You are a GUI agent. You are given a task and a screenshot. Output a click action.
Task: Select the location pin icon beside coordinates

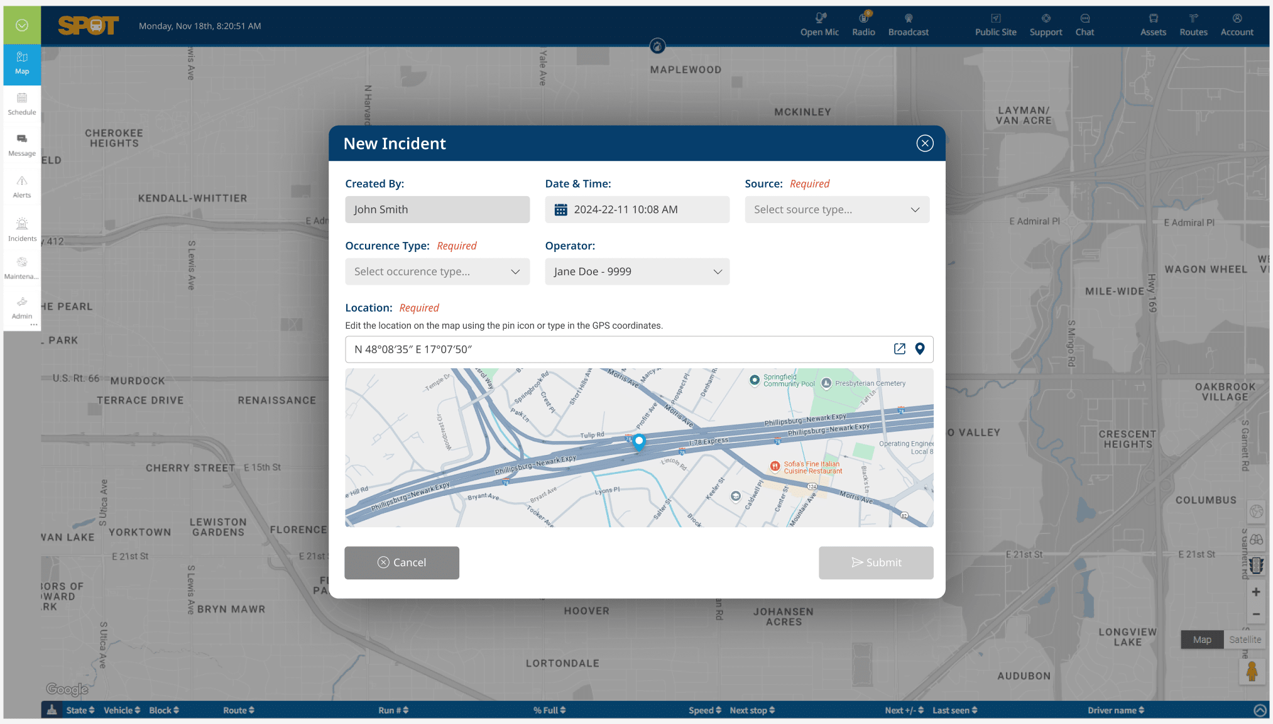pos(920,349)
